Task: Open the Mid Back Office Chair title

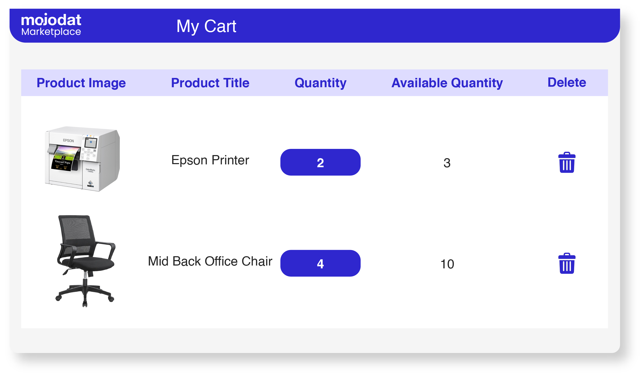Action: click(x=210, y=261)
